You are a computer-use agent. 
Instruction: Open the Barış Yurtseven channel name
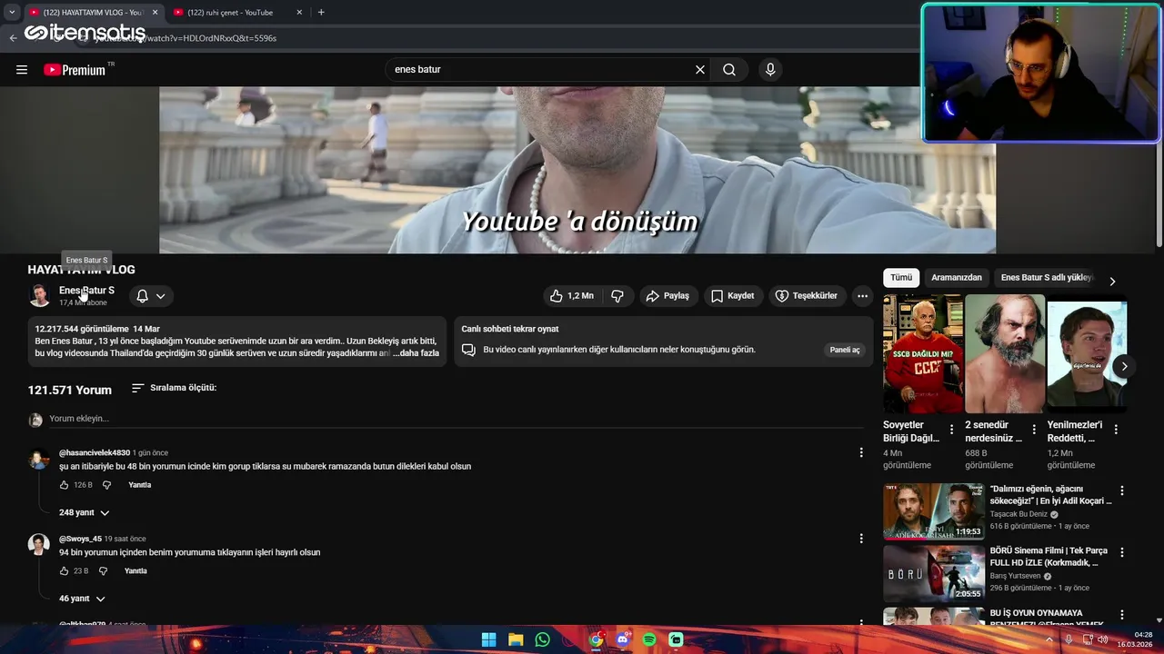pos(1015,576)
